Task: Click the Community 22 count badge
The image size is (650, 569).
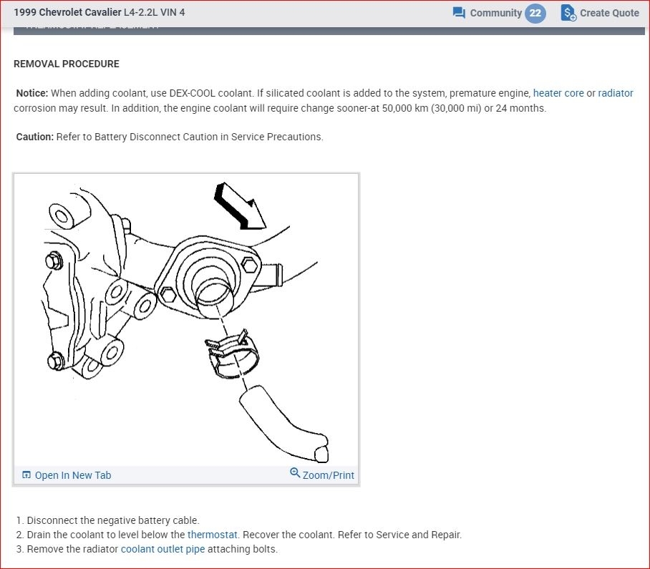Action: click(535, 13)
